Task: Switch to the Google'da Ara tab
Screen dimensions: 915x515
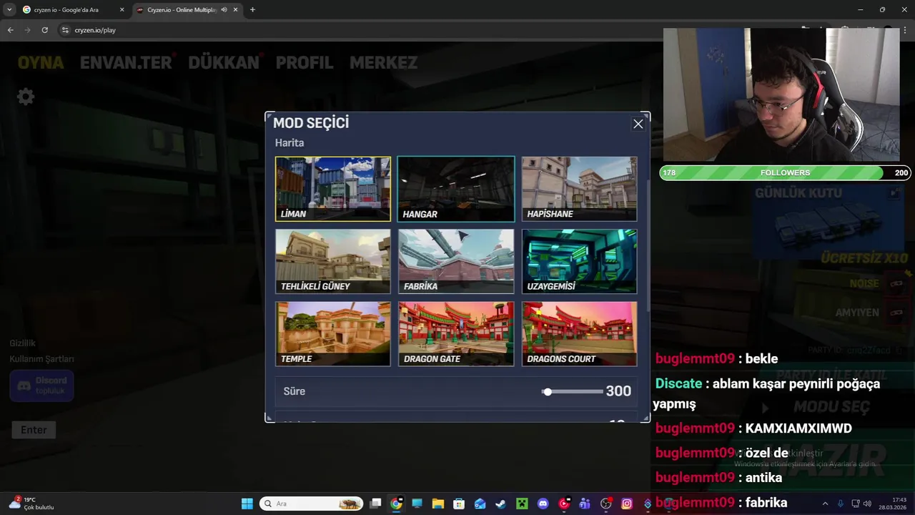Action: [x=73, y=10]
